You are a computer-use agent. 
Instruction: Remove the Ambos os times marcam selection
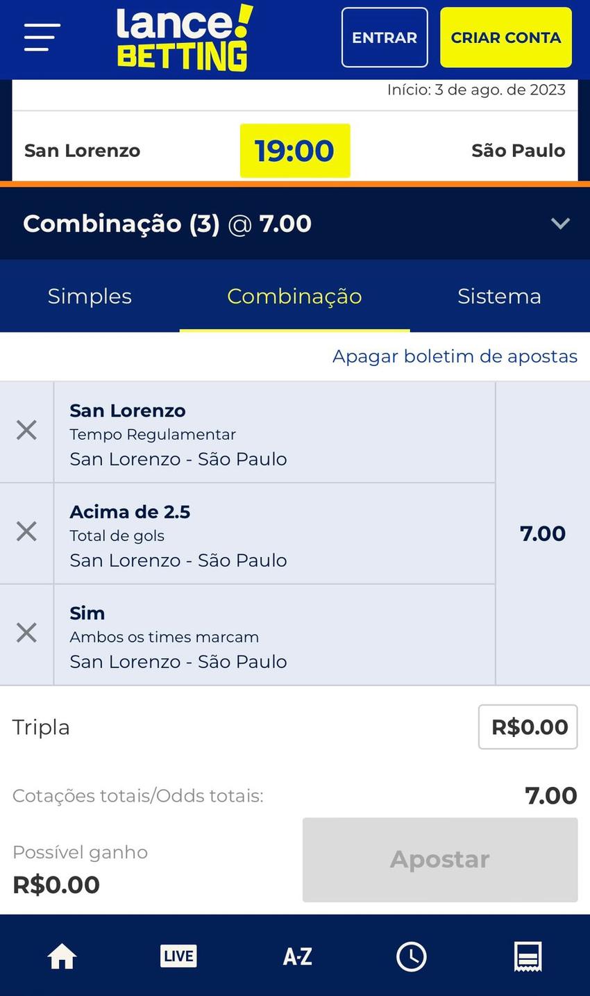click(26, 633)
